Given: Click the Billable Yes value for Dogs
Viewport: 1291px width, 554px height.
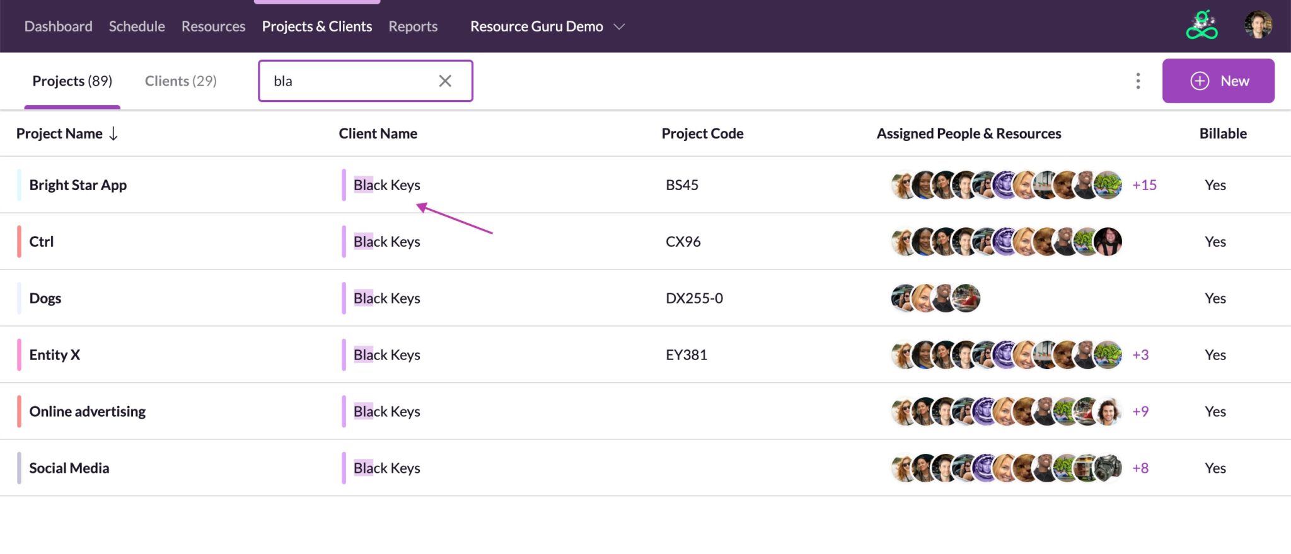Looking at the screenshot, I should pos(1215,298).
